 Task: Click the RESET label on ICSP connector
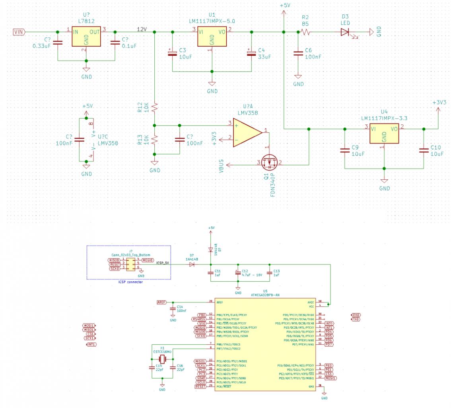coord(115,264)
